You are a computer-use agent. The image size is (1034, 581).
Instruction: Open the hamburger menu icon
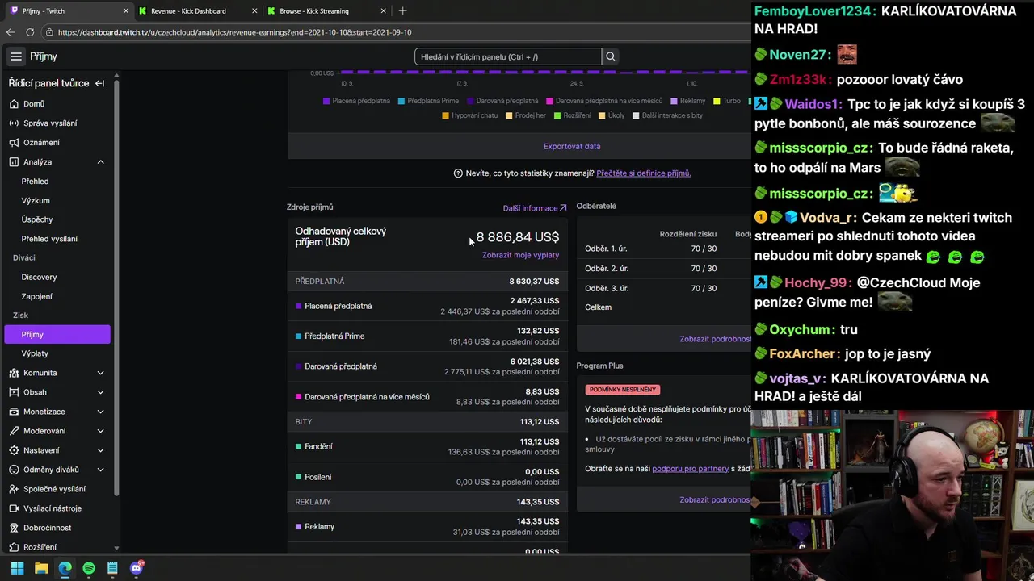[16, 56]
